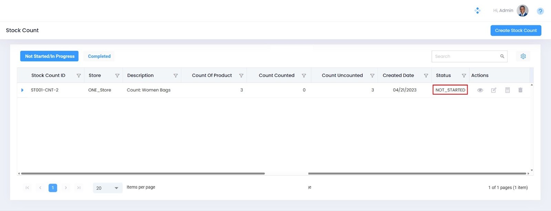Click the eye view icon for ST001-CNT-2

pos(480,90)
